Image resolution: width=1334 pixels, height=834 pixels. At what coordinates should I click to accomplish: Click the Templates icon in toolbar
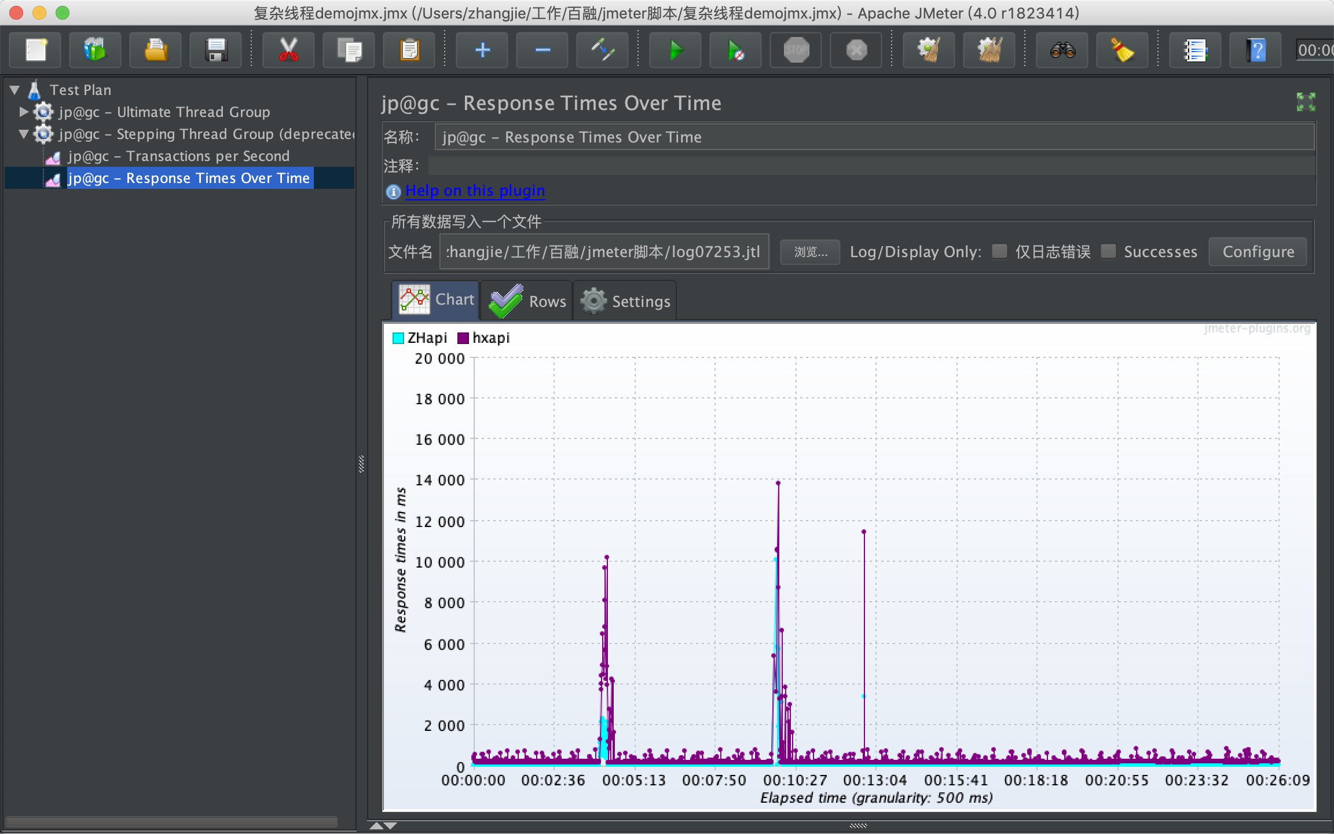(x=95, y=50)
